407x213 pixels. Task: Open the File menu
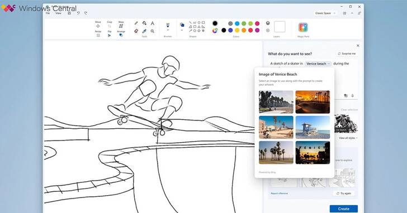[48, 13]
